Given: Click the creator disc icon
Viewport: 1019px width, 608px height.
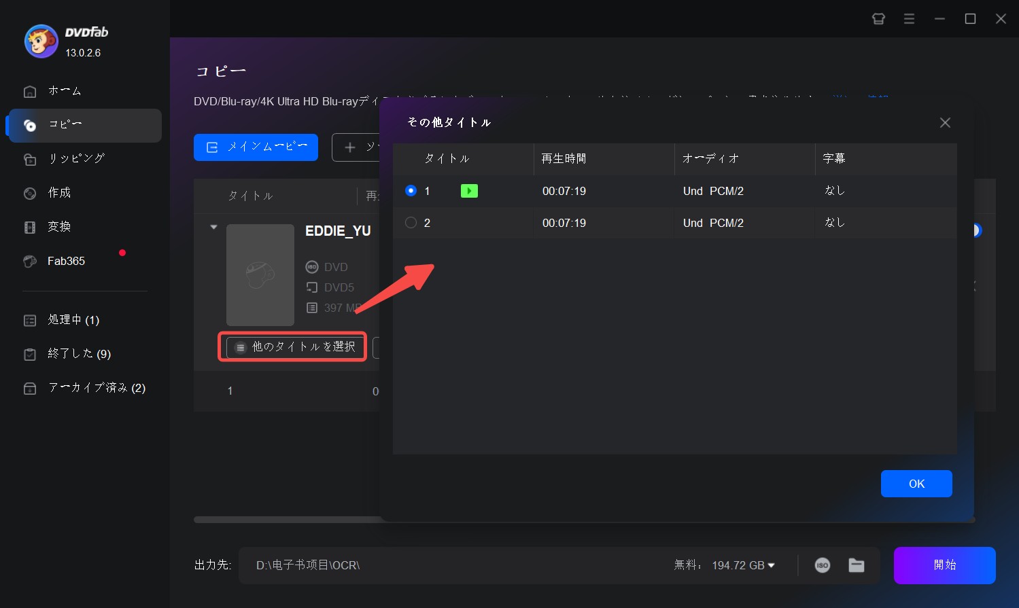Looking at the screenshot, I should (x=30, y=193).
